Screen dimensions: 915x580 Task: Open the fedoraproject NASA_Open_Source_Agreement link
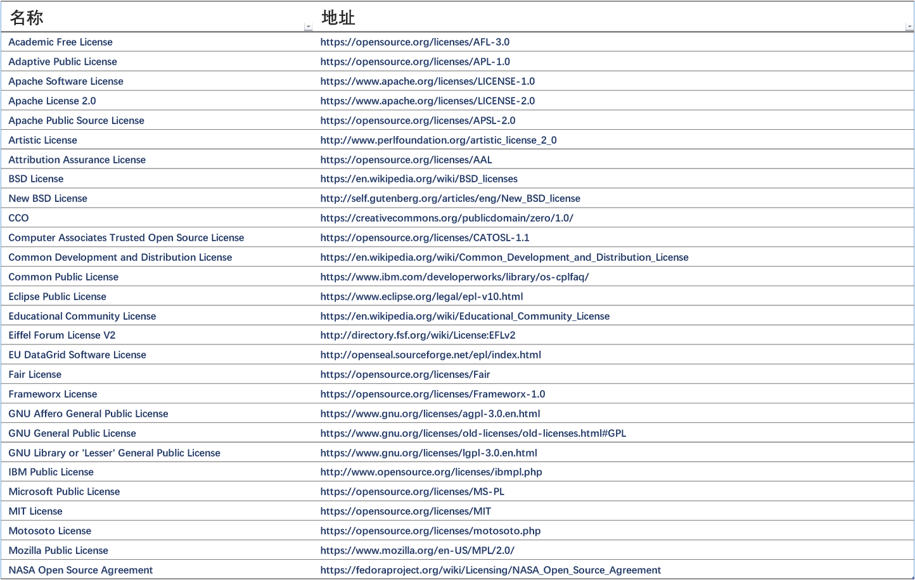point(490,570)
